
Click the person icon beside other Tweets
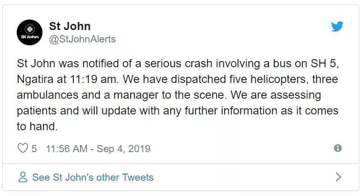click(22, 177)
